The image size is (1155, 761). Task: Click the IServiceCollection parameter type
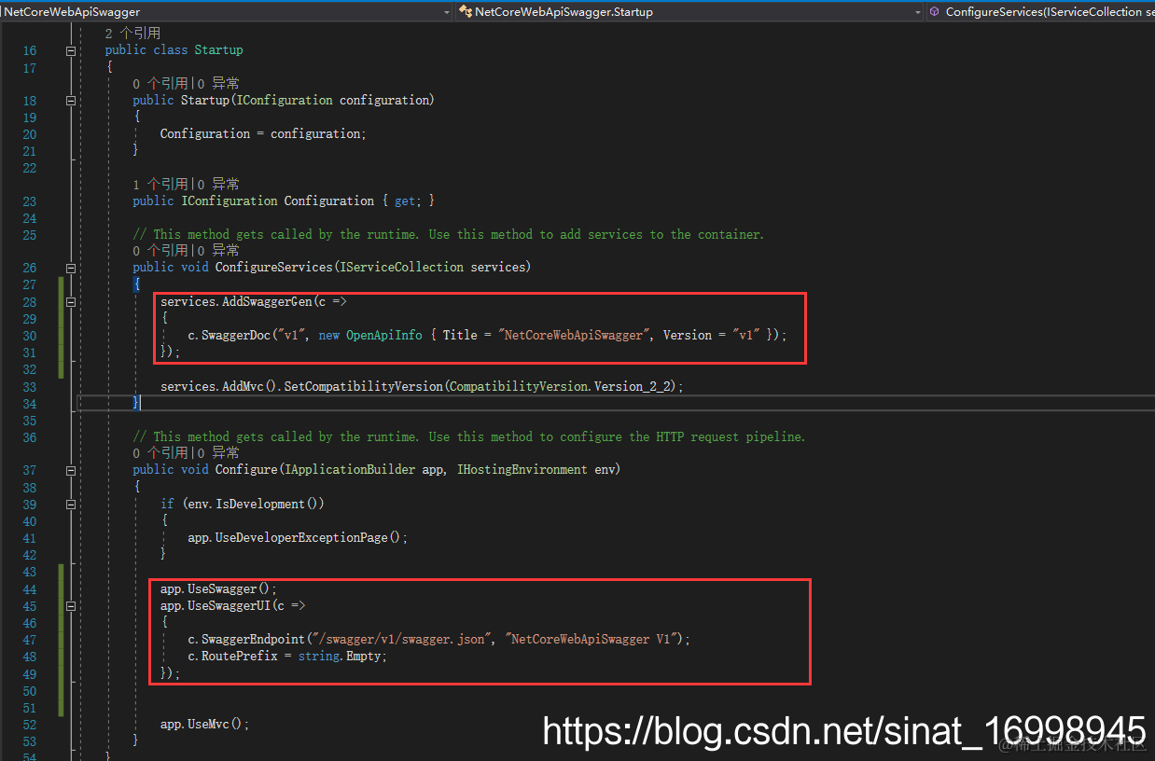pos(402,268)
